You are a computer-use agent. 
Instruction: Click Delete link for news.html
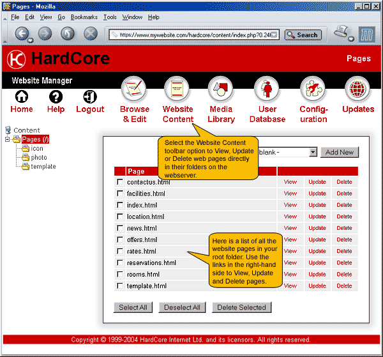coord(345,228)
